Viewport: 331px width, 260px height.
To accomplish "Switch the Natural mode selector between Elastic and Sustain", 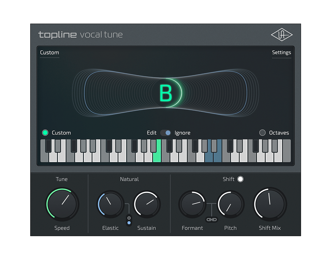I will tap(129, 220).
